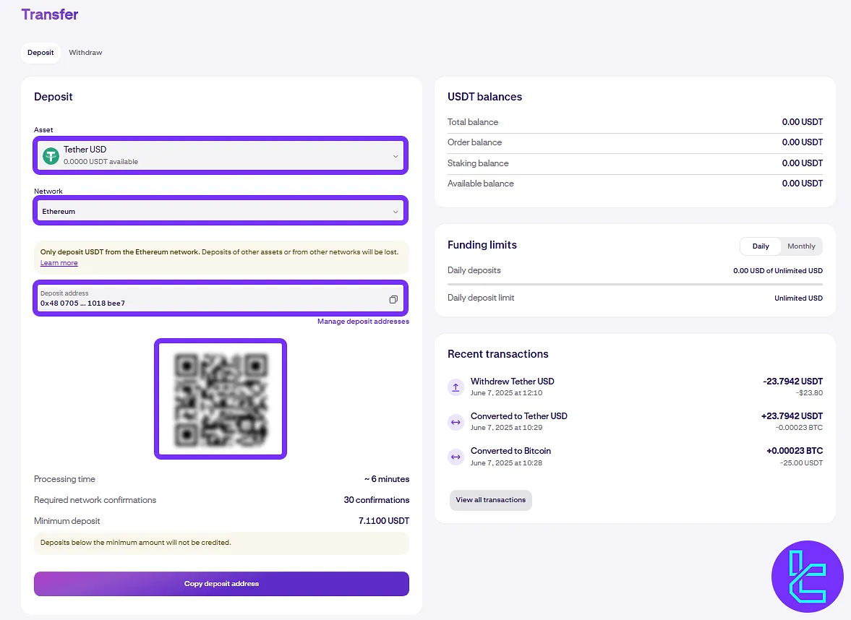
Task: Click View all transactions button
Action: pyautogui.click(x=491, y=500)
